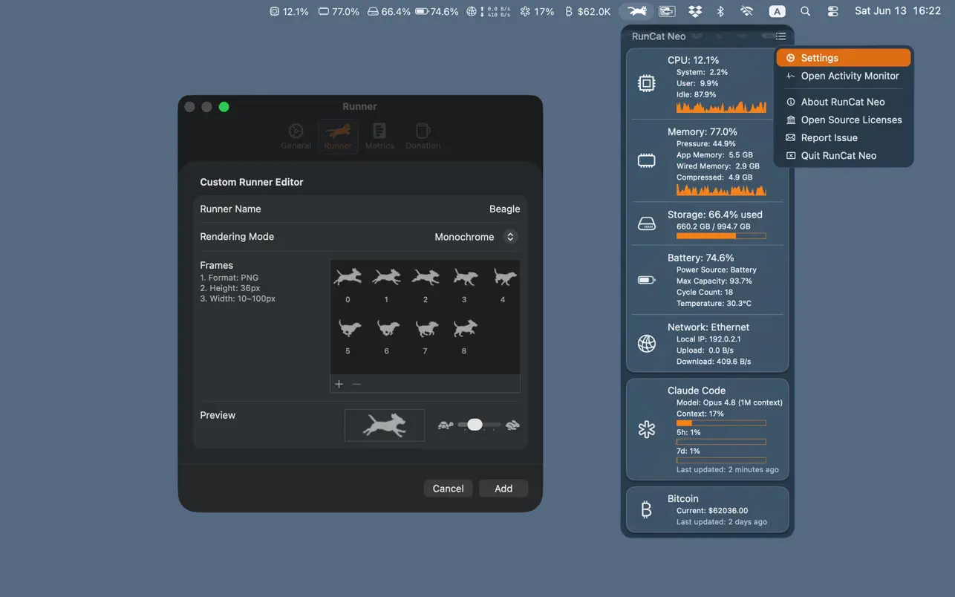The image size is (955, 597).
Task: Click the CPU chip icon in the panel
Action: tap(647, 84)
